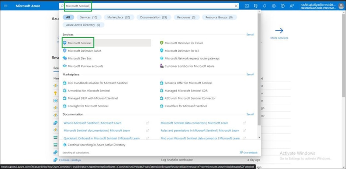Select 42Crunch Microsoft Sentinel Connector result
Image resolution: width=346 pixels, height=169 pixels.
[190, 98]
